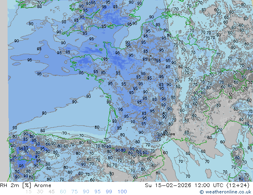Click the black dot marking Paris
The image size is (253, 195).
coord(150,56)
